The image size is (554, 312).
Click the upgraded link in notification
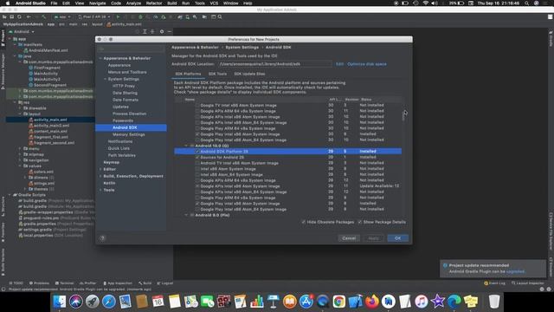516,271
